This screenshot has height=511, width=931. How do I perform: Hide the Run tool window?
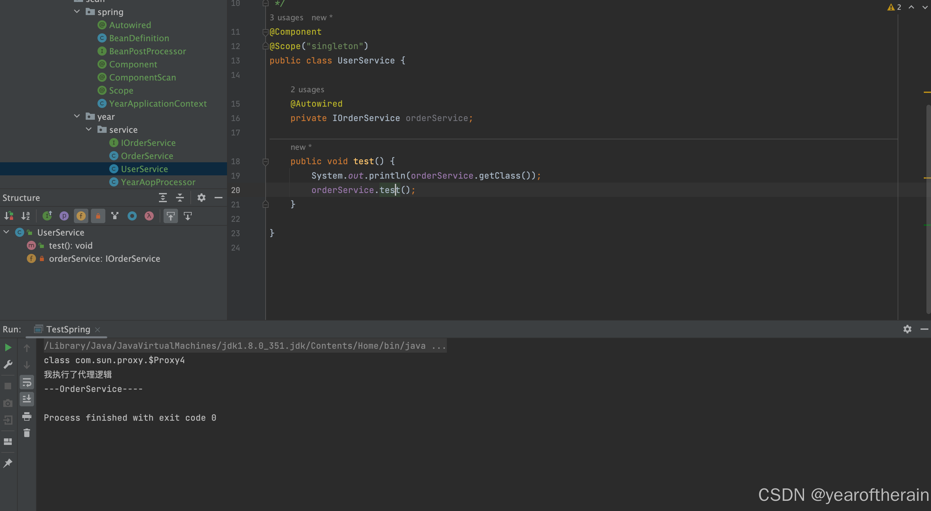pyautogui.click(x=924, y=329)
